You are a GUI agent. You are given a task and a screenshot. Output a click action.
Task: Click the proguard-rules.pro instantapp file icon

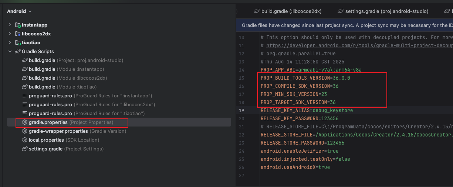[x=25, y=96]
